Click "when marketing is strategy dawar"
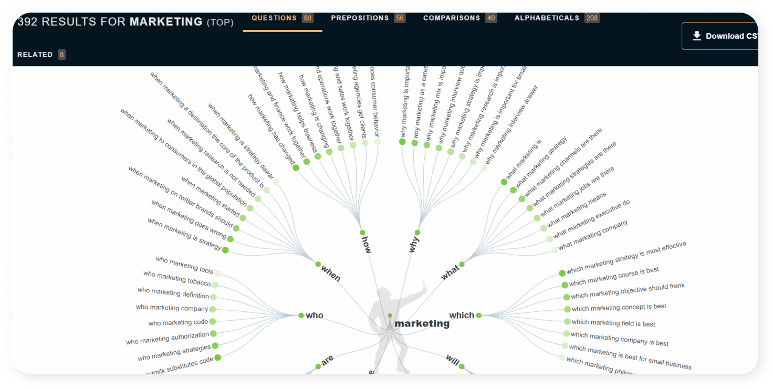 (x=241, y=142)
